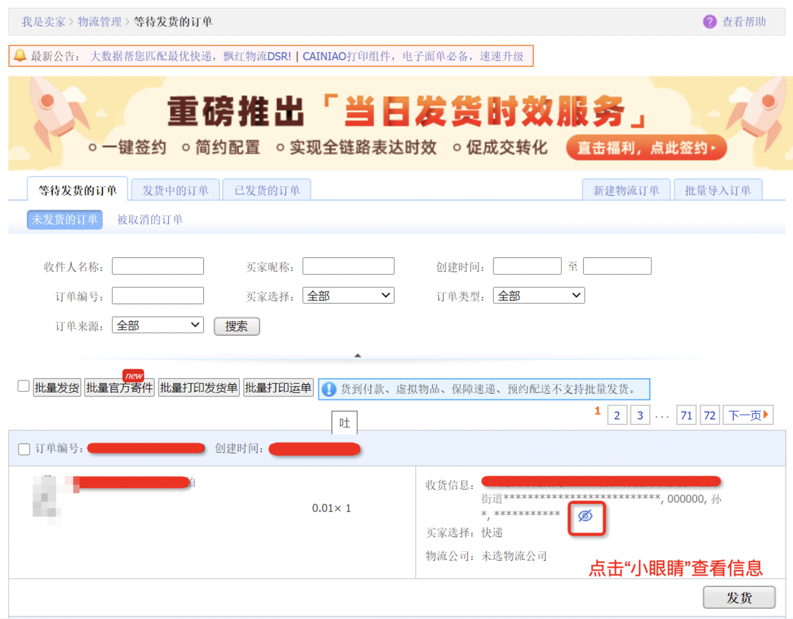Tick the select-all checkbox beside 批量发货
The width and height of the screenshot is (793, 619).
tap(23, 386)
